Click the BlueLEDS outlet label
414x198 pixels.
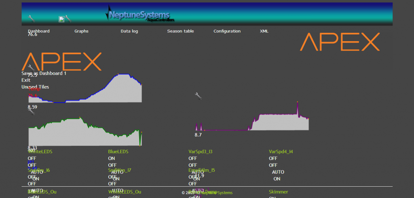pyautogui.click(x=118, y=152)
